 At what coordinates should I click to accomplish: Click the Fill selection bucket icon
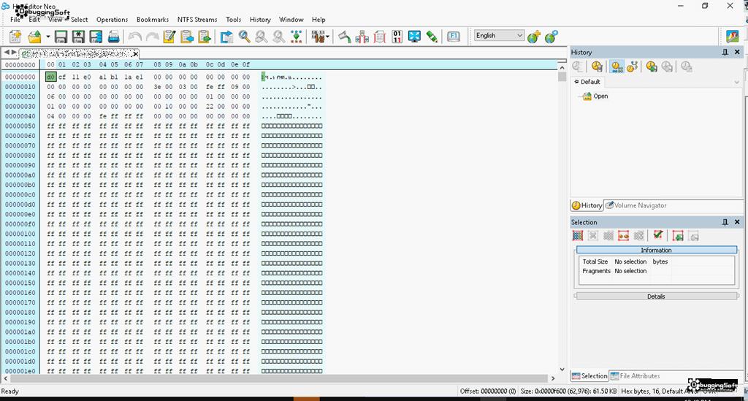point(345,37)
